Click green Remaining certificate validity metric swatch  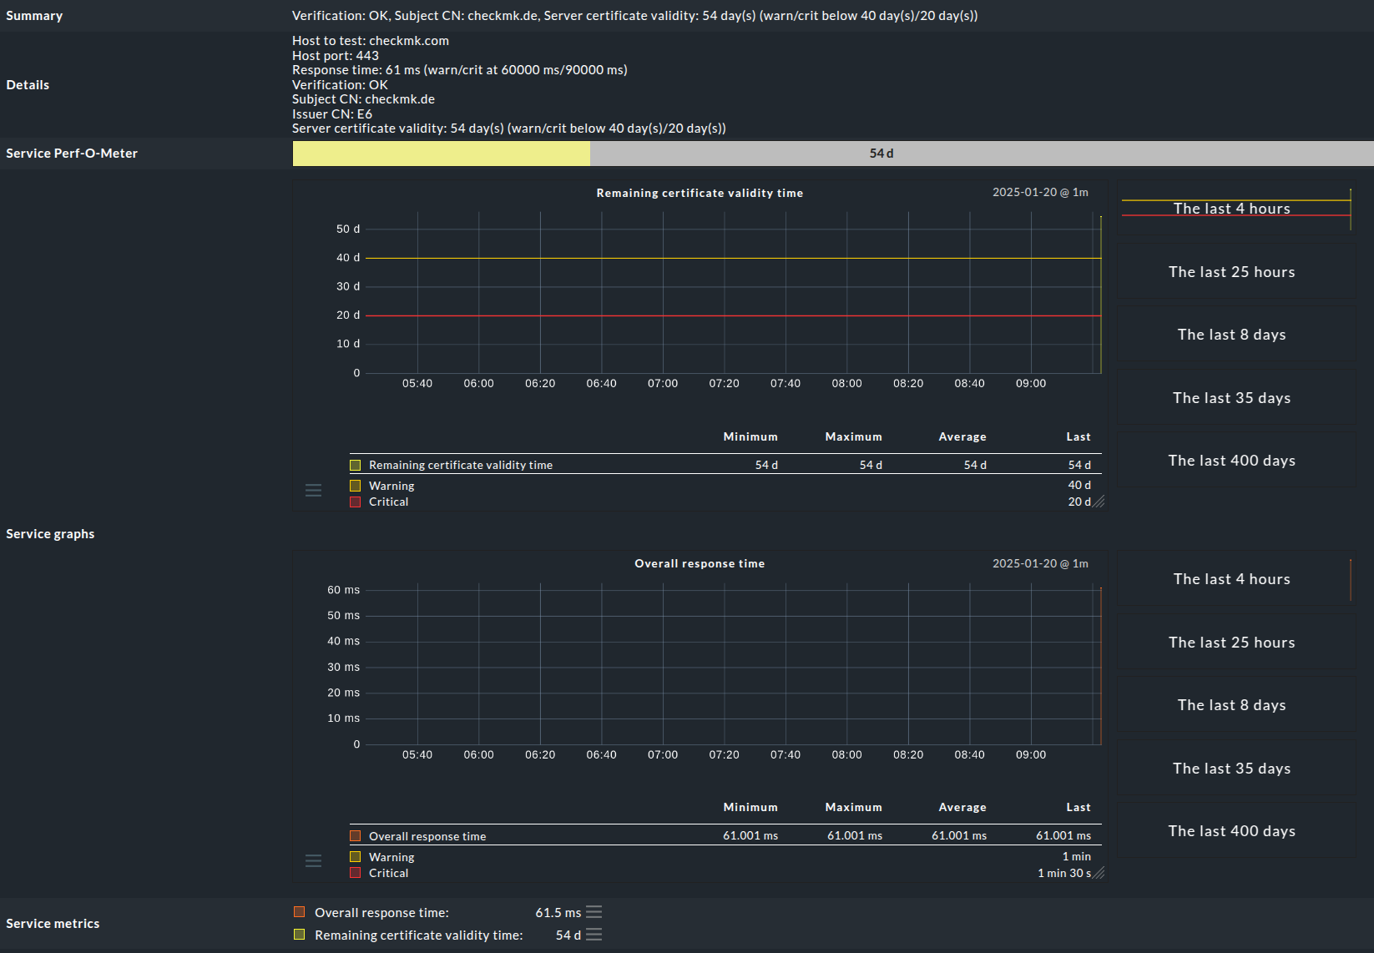[300, 935]
